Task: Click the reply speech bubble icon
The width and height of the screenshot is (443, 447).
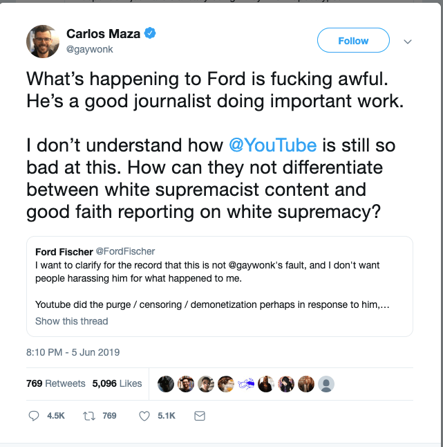Action: (34, 416)
